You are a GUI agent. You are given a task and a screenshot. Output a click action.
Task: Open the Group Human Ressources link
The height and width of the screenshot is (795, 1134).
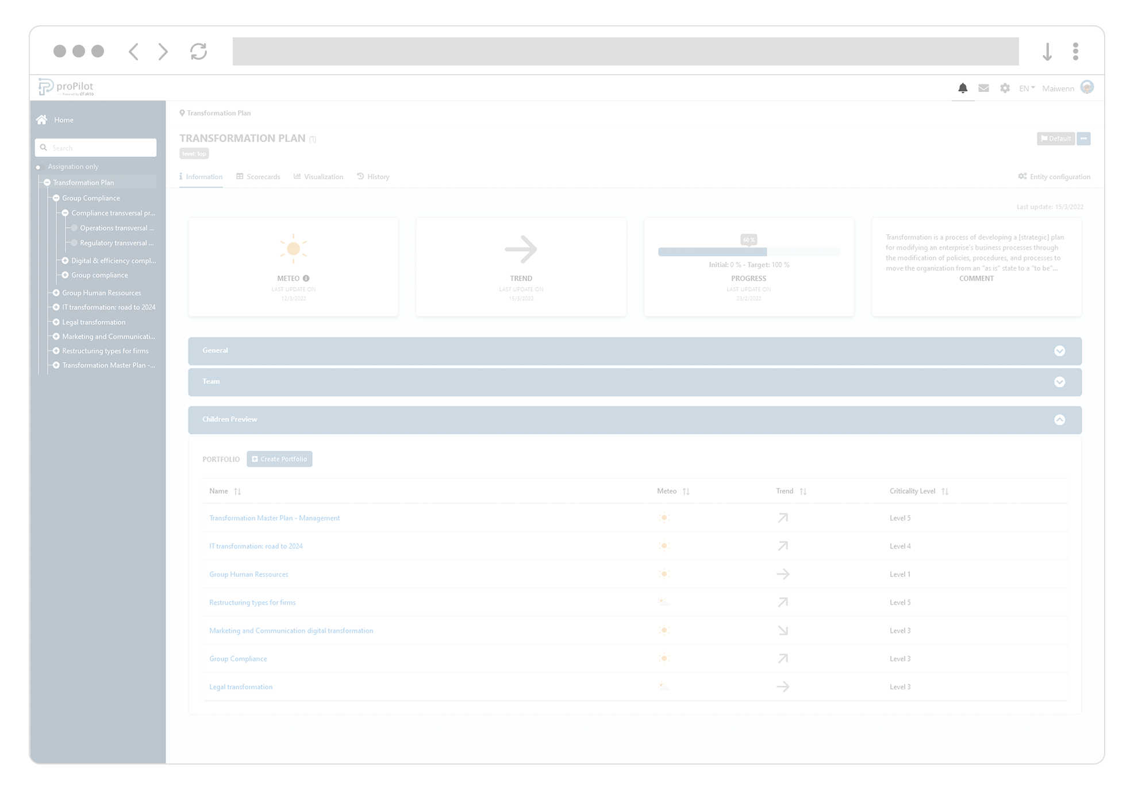(x=248, y=574)
